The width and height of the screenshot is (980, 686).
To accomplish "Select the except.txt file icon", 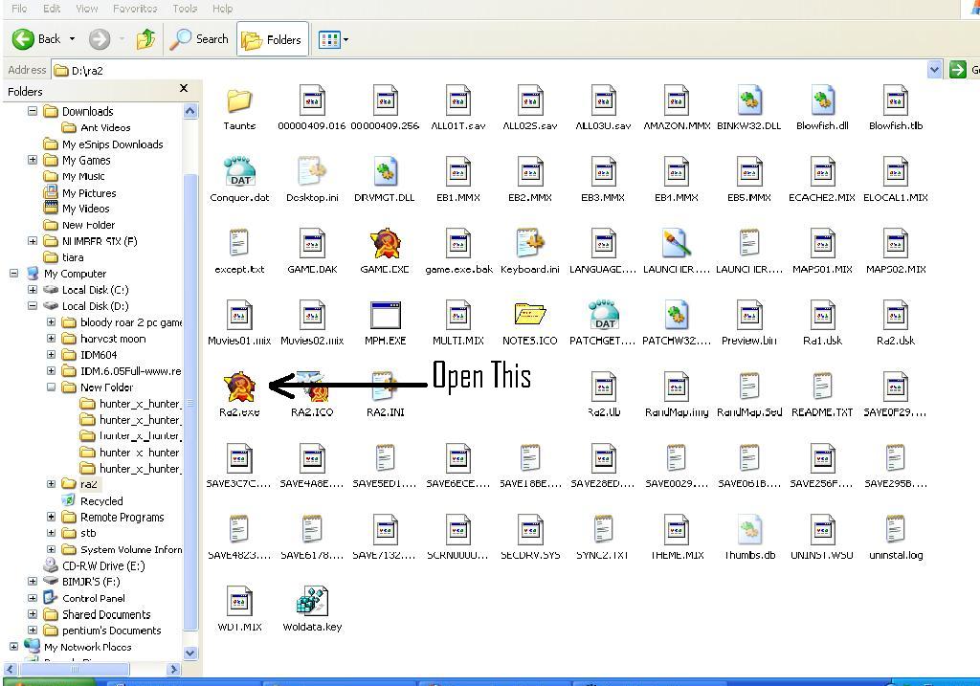I will pos(239,244).
